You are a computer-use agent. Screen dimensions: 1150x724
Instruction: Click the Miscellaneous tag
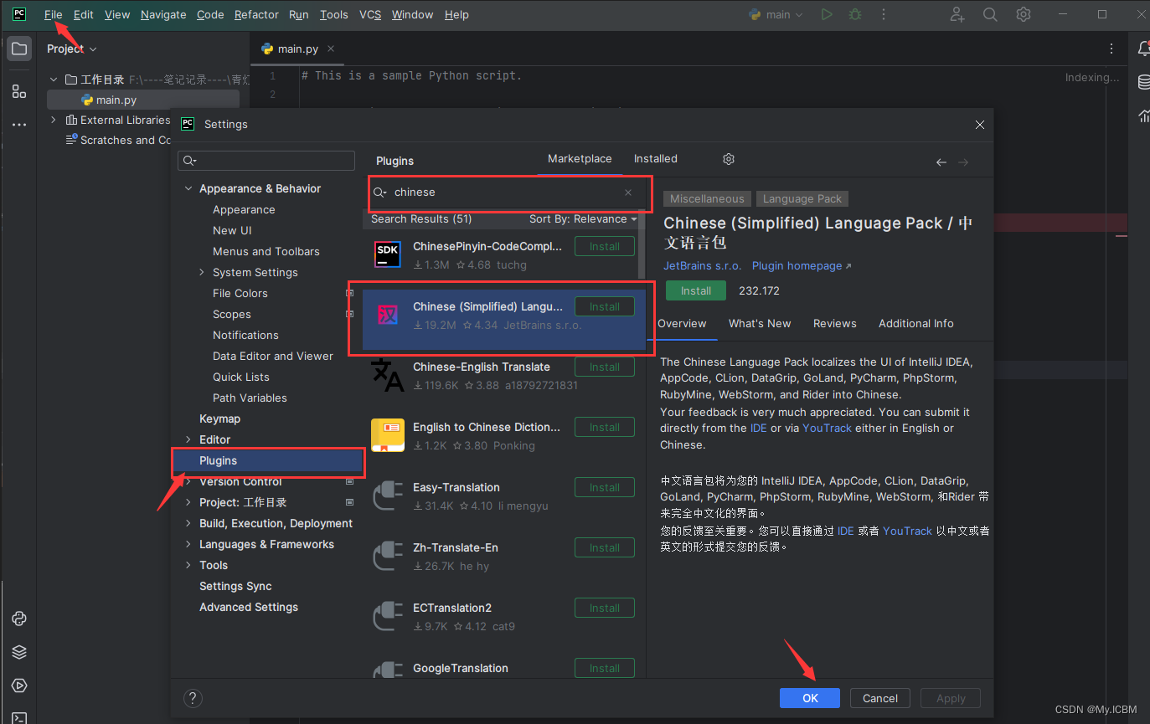tap(707, 199)
